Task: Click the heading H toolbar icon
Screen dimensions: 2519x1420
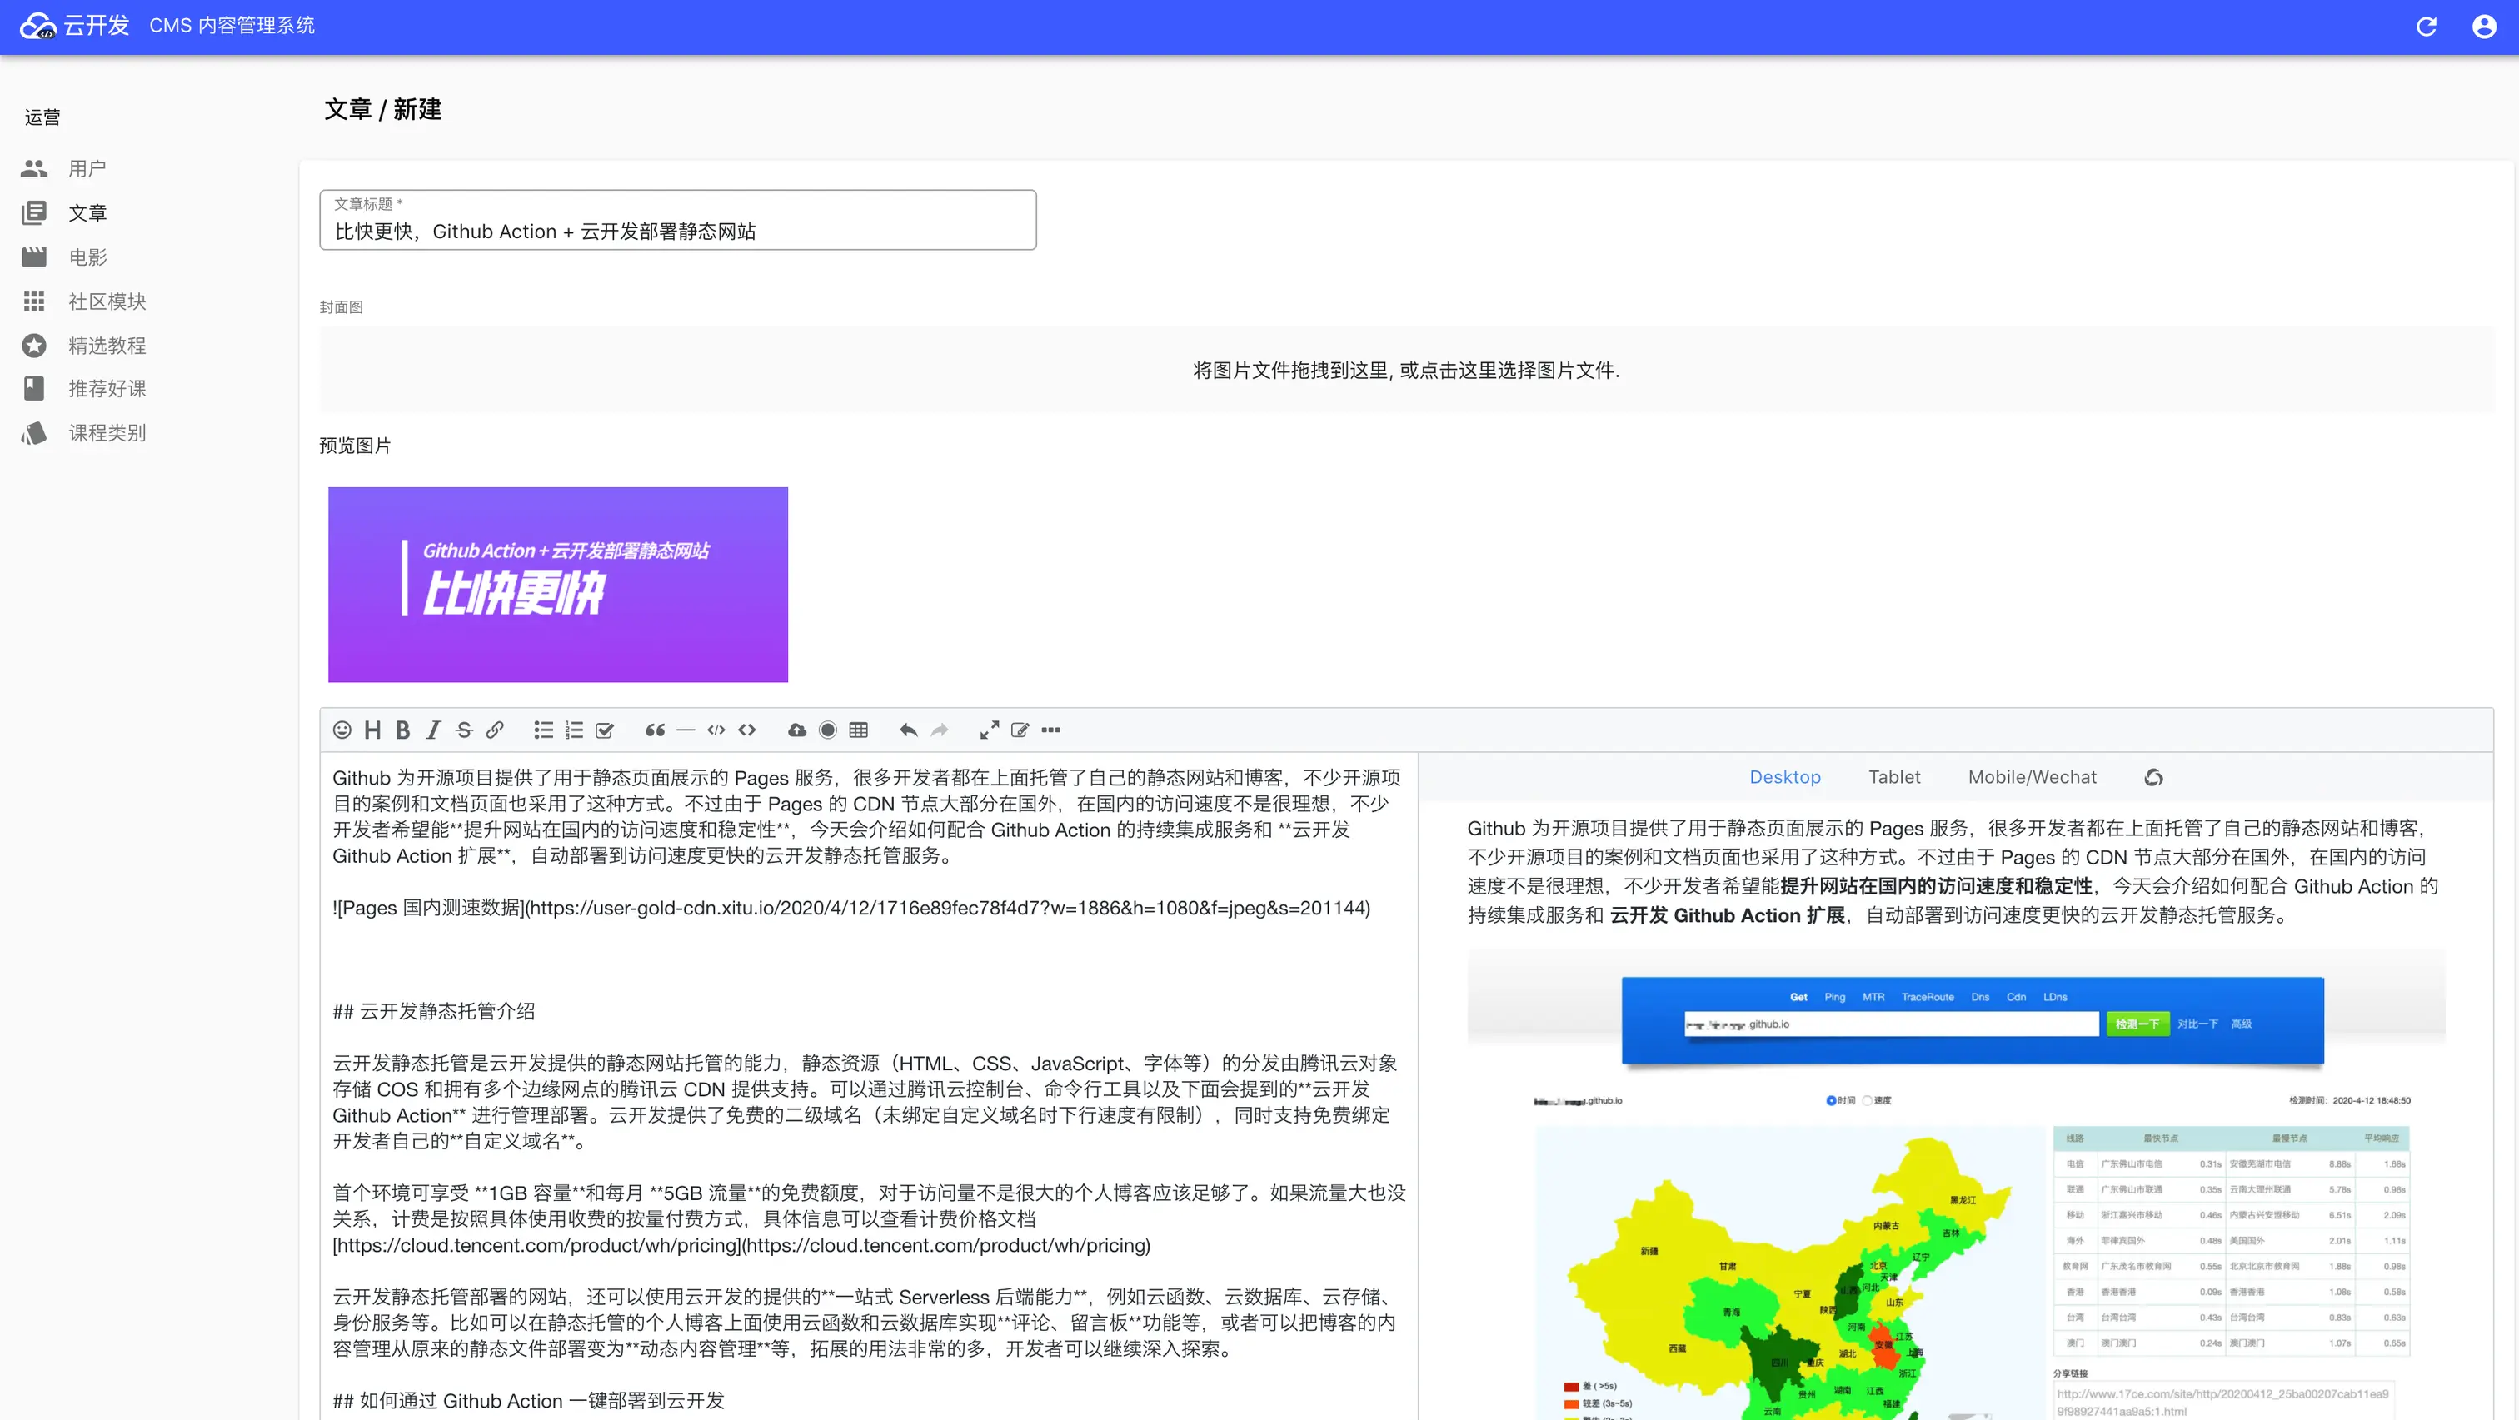Action: click(x=372, y=730)
